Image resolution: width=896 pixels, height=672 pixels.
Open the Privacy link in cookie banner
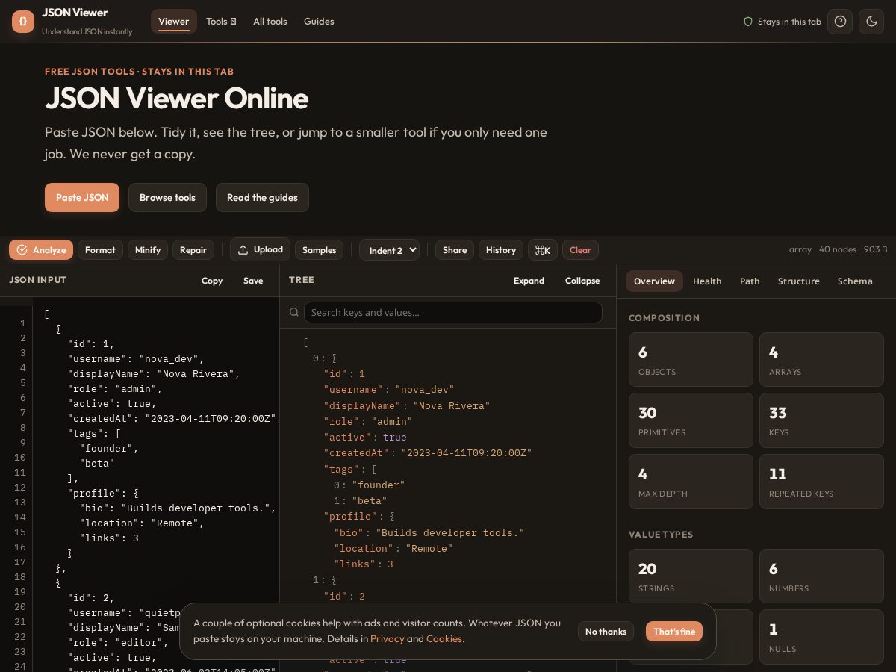388,638
